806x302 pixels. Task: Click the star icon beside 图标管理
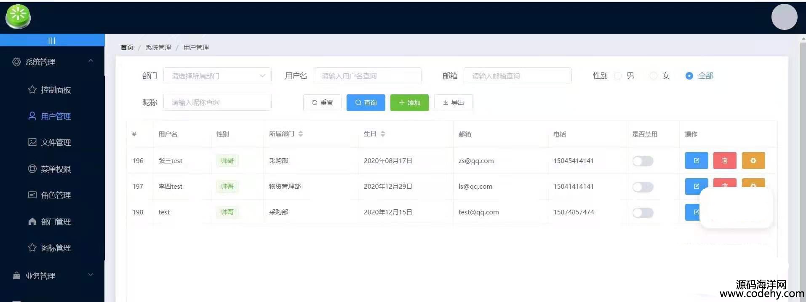(x=32, y=247)
